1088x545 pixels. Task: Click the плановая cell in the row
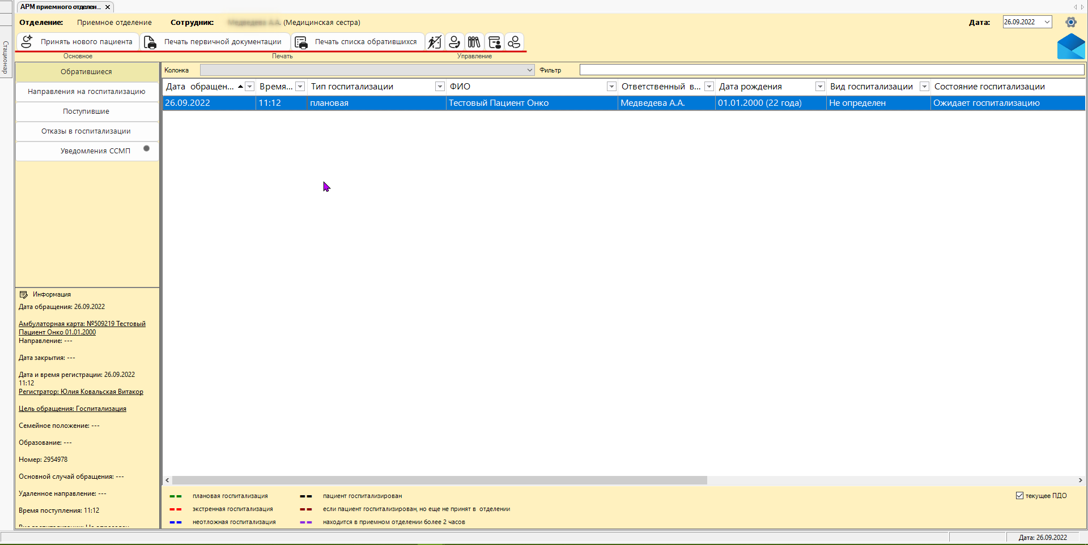(376, 103)
